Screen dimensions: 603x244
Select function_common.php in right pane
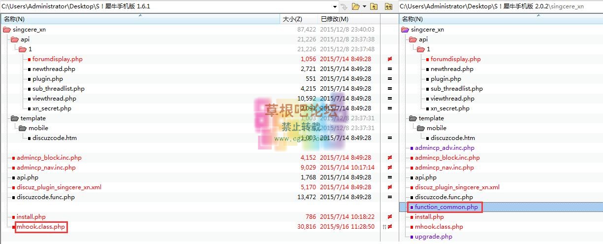click(446, 207)
